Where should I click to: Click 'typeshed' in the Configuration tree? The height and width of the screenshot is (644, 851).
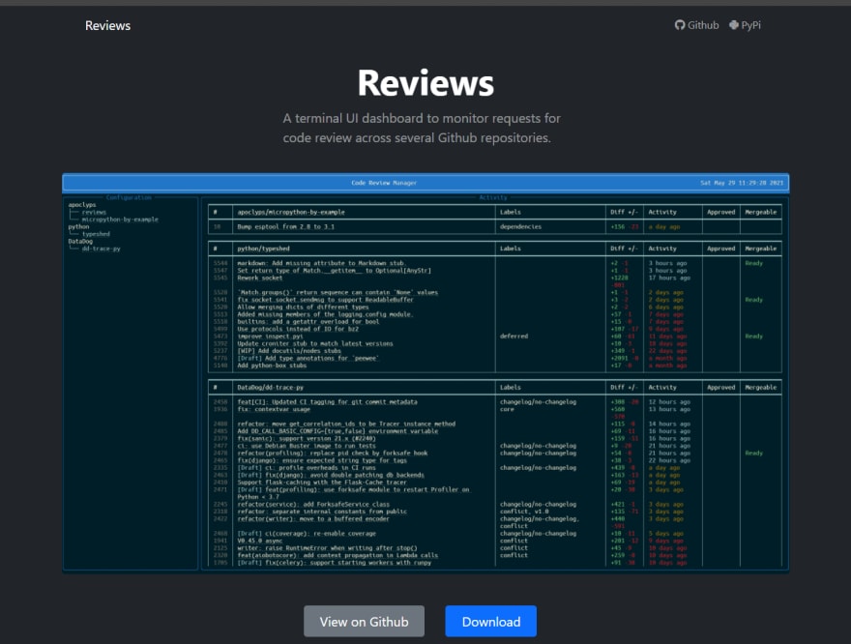(x=96, y=234)
